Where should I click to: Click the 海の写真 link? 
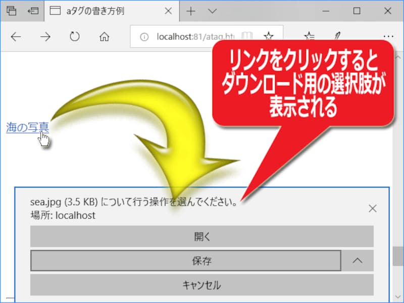(x=27, y=127)
